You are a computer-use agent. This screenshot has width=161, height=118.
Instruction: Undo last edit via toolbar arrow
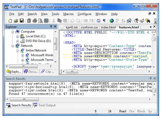72,21
